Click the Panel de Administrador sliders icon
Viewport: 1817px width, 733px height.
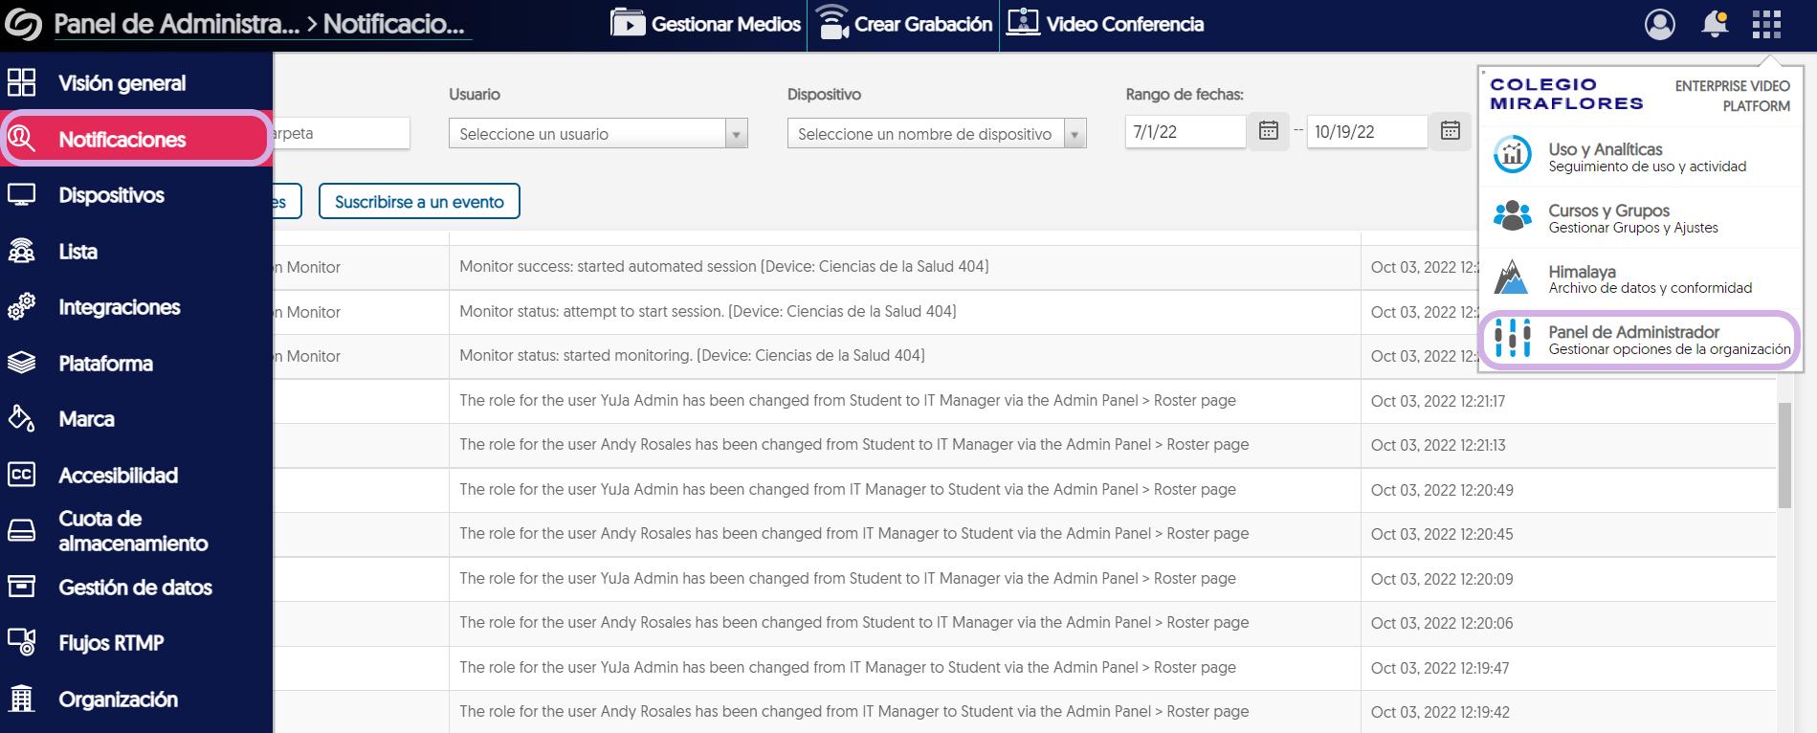[1513, 338]
